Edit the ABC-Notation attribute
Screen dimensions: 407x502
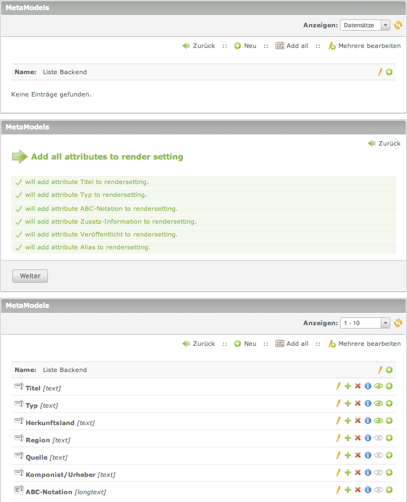(338, 490)
